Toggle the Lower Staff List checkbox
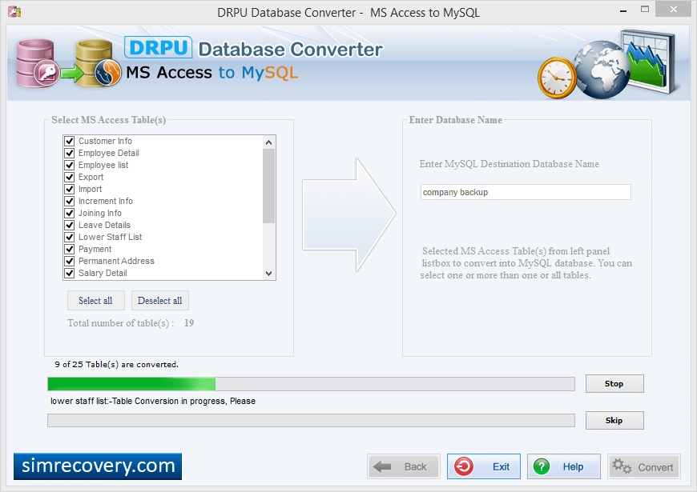The image size is (697, 492). click(70, 237)
